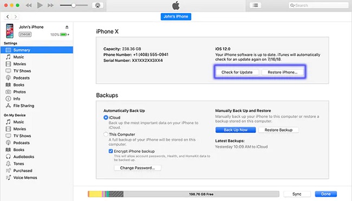352x201 pixels.
Task: Select the iCloud backup radio button
Action: [x=106, y=118]
